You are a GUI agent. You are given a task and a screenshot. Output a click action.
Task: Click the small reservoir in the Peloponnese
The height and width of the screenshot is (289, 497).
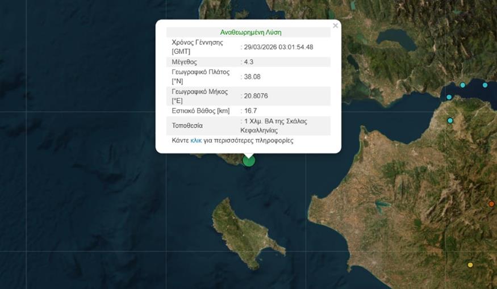coord(382,203)
